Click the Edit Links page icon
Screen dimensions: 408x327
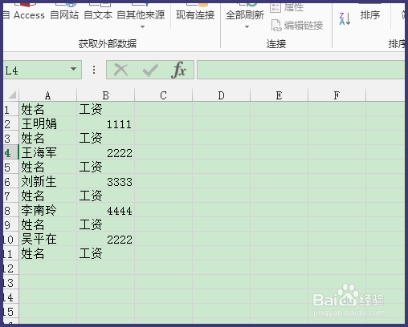point(276,26)
